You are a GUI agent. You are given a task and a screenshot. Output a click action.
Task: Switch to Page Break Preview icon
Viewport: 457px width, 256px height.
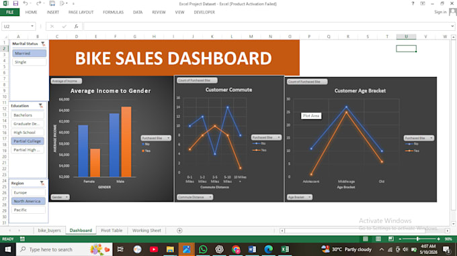tap(391, 239)
